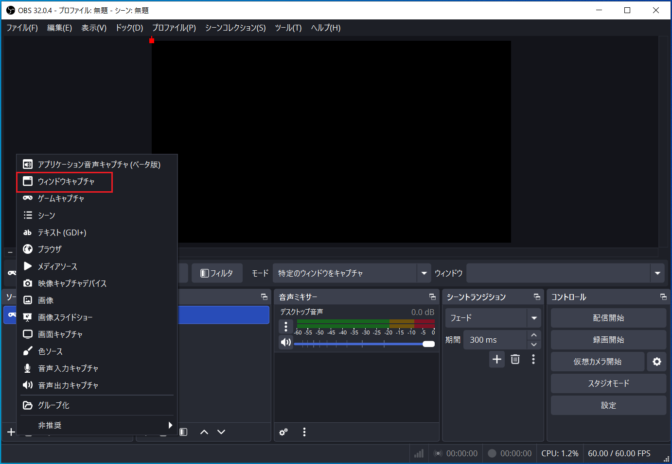This screenshot has height=464, width=672.
Task: Add a new scene transition
Action: pyautogui.click(x=496, y=359)
